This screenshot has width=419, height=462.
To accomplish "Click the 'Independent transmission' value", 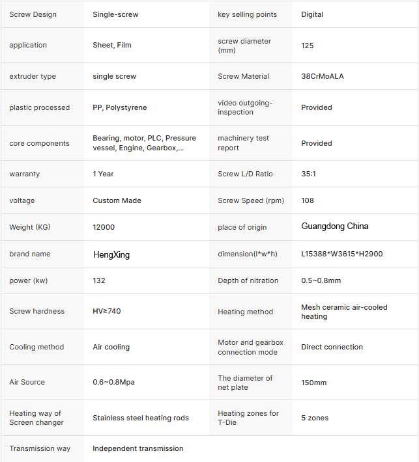I will coord(138,448).
